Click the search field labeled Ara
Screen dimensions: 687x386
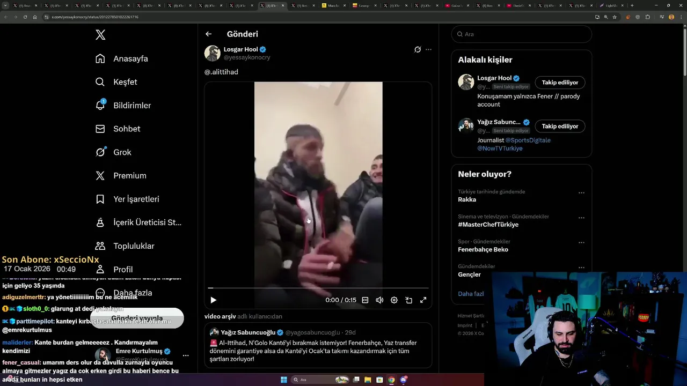[x=522, y=34]
